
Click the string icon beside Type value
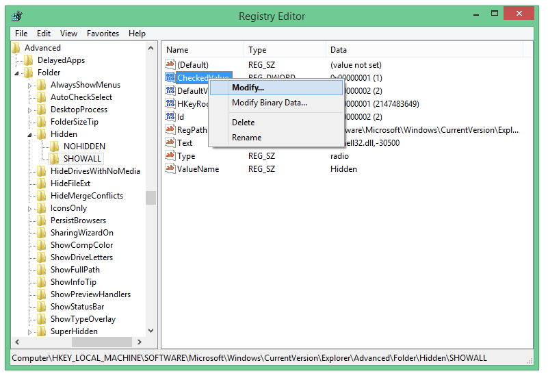click(x=170, y=155)
